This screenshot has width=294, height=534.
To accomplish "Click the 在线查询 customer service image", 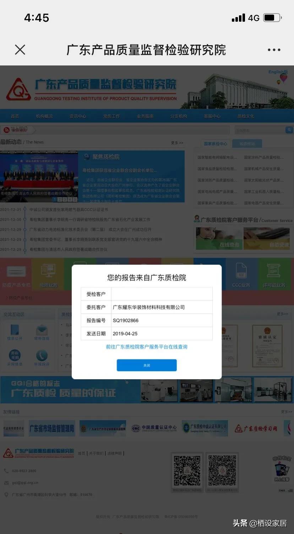I will tap(219, 238).
